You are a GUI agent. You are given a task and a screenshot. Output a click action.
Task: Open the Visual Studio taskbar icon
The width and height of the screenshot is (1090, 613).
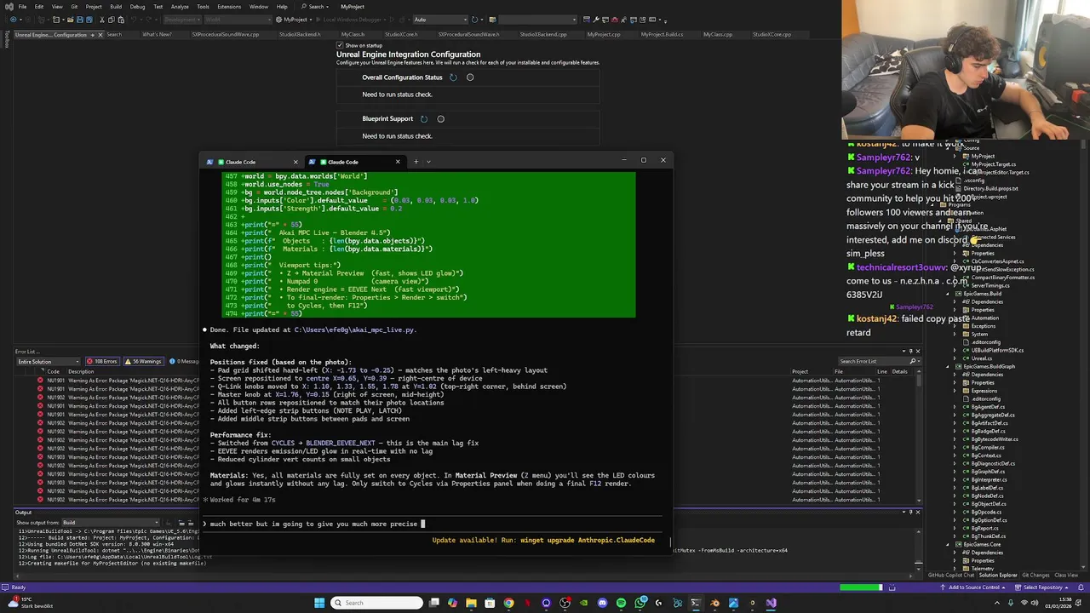[x=771, y=603]
